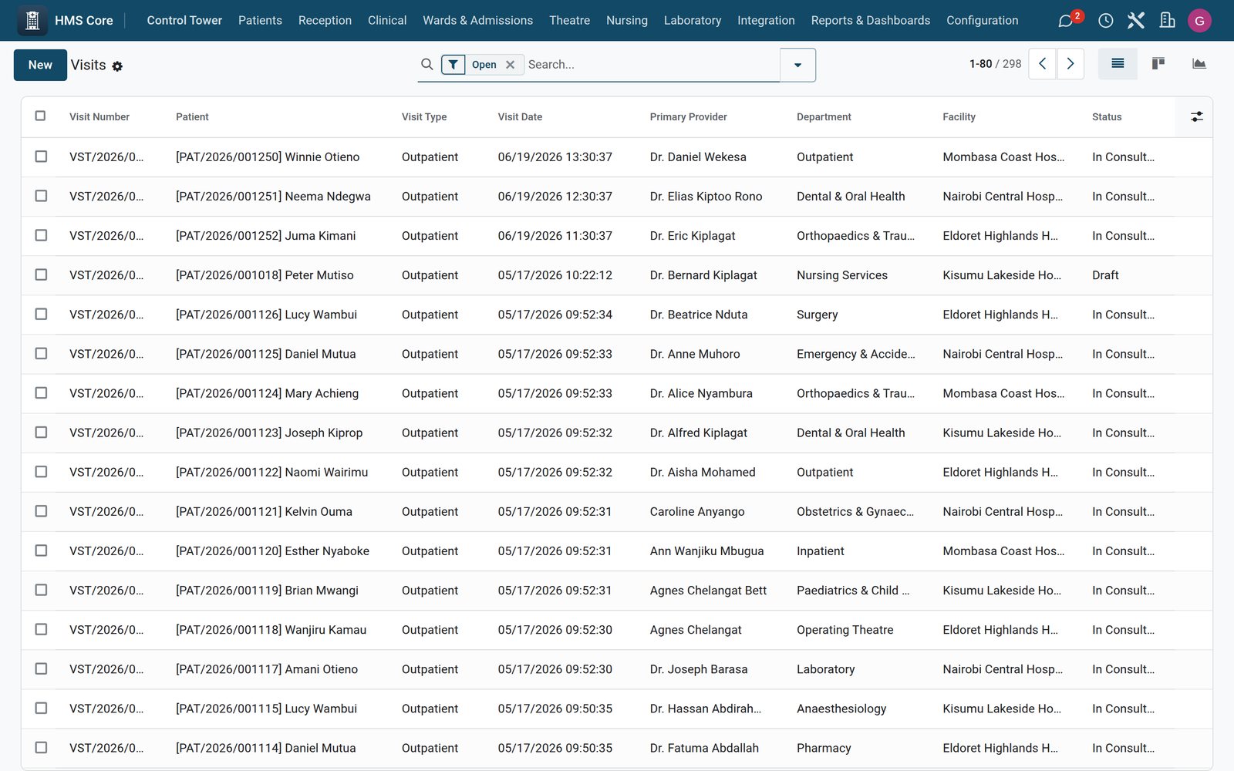Expand the search options dropdown arrow
The height and width of the screenshot is (771, 1234).
(797, 65)
